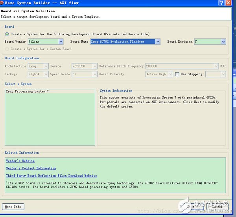Open the Vendor's Website link

(20, 161)
